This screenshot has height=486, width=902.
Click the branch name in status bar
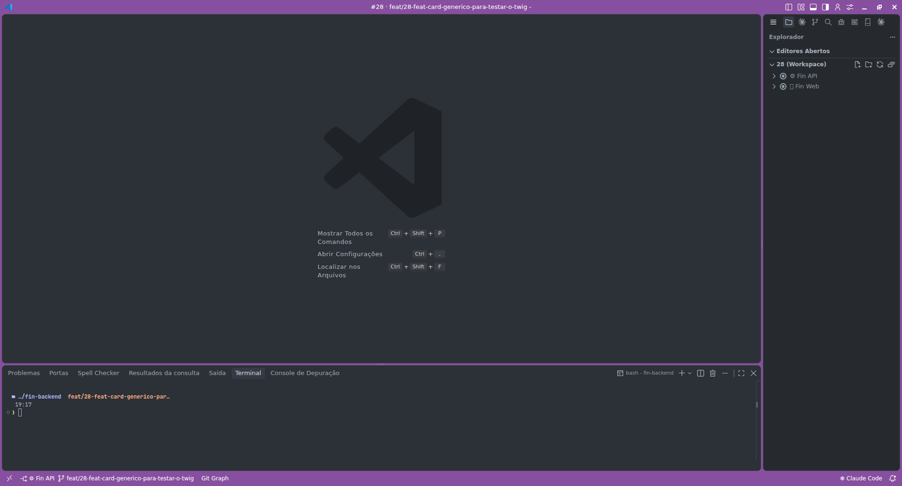(x=126, y=478)
